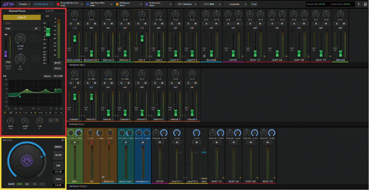The width and height of the screenshot is (369, 190).
Task: Click the bluetooth speaker button in Monitor panel
Action: 43,184
